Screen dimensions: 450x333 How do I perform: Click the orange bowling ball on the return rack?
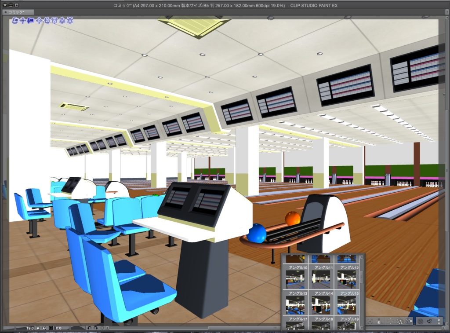(292, 218)
